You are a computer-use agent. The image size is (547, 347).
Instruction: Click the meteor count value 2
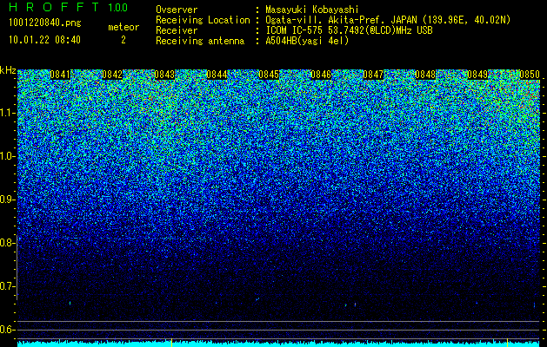[x=123, y=40]
